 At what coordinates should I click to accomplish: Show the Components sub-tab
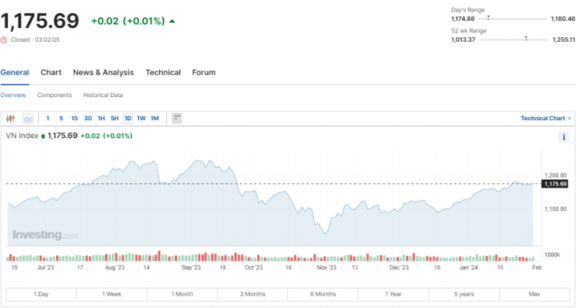54,95
